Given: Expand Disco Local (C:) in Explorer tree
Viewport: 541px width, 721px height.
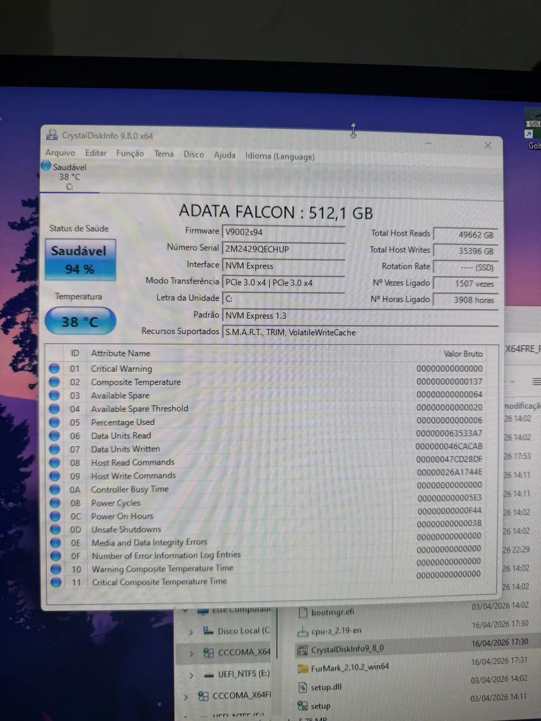Looking at the screenshot, I should [191, 632].
